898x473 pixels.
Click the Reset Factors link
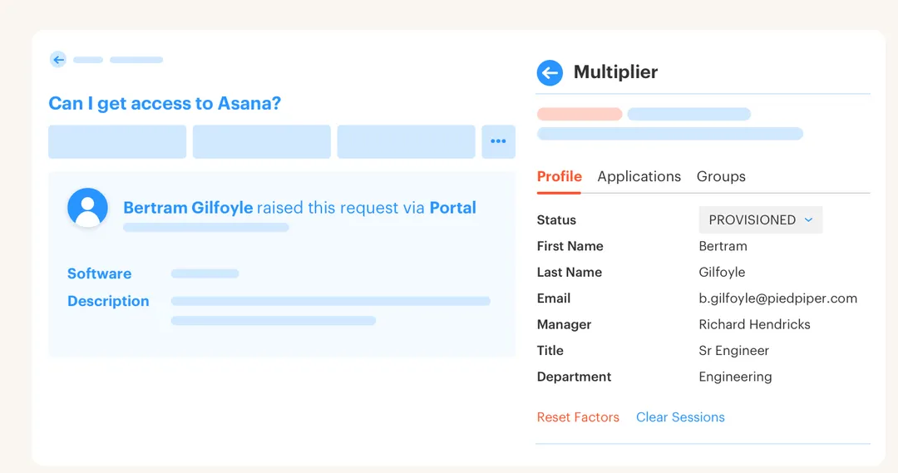tap(578, 416)
